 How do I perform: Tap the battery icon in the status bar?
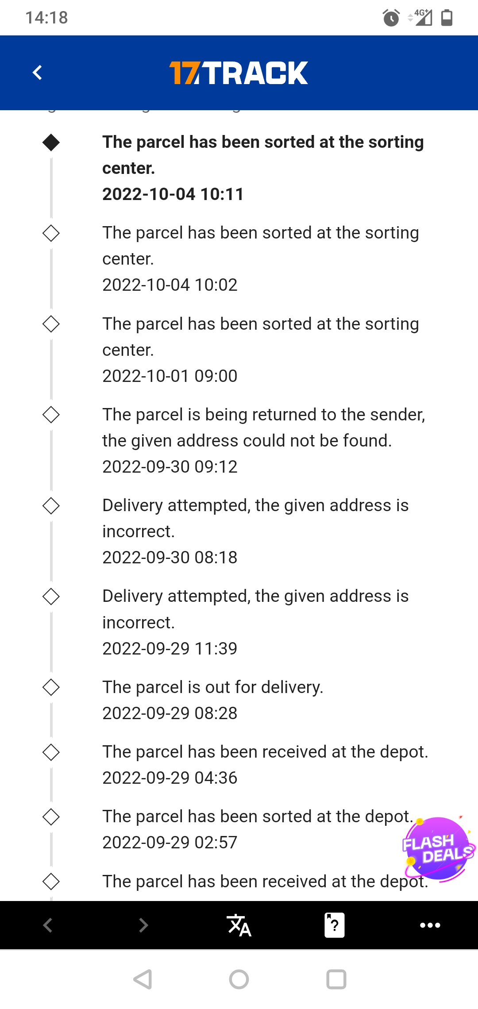coord(447,18)
